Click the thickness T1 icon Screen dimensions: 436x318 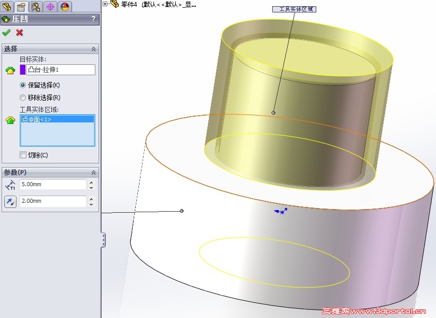[10, 185]
